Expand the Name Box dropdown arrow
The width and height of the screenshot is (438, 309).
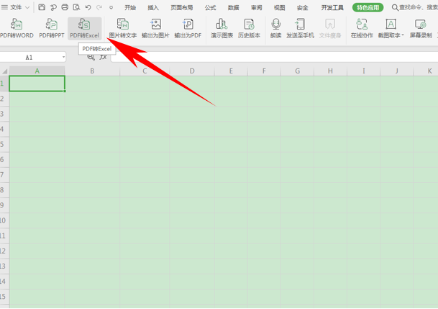[x=63, y=57]
